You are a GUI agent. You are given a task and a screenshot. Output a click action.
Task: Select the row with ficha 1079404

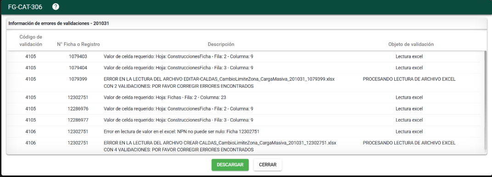click(244, 68)
